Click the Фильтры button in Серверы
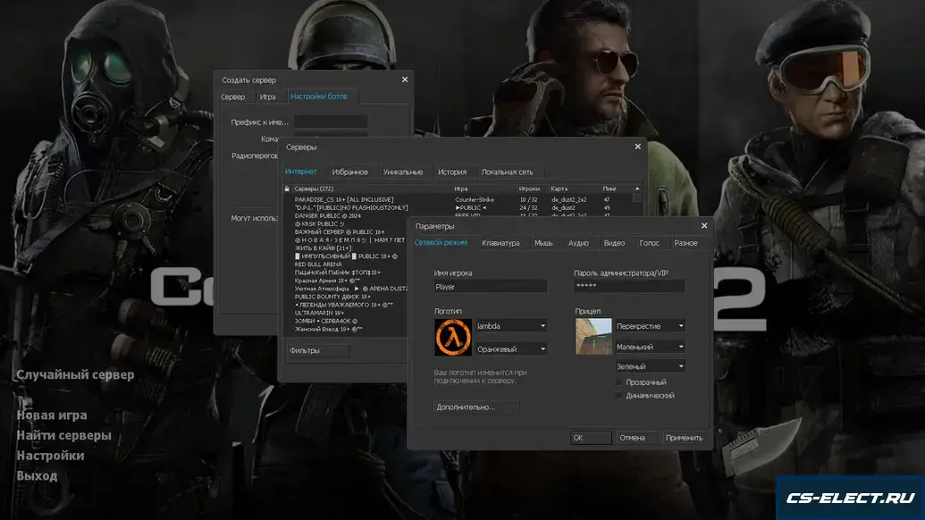Image resolution: width=925 pixels, height=520 pixels. [318, 350]
